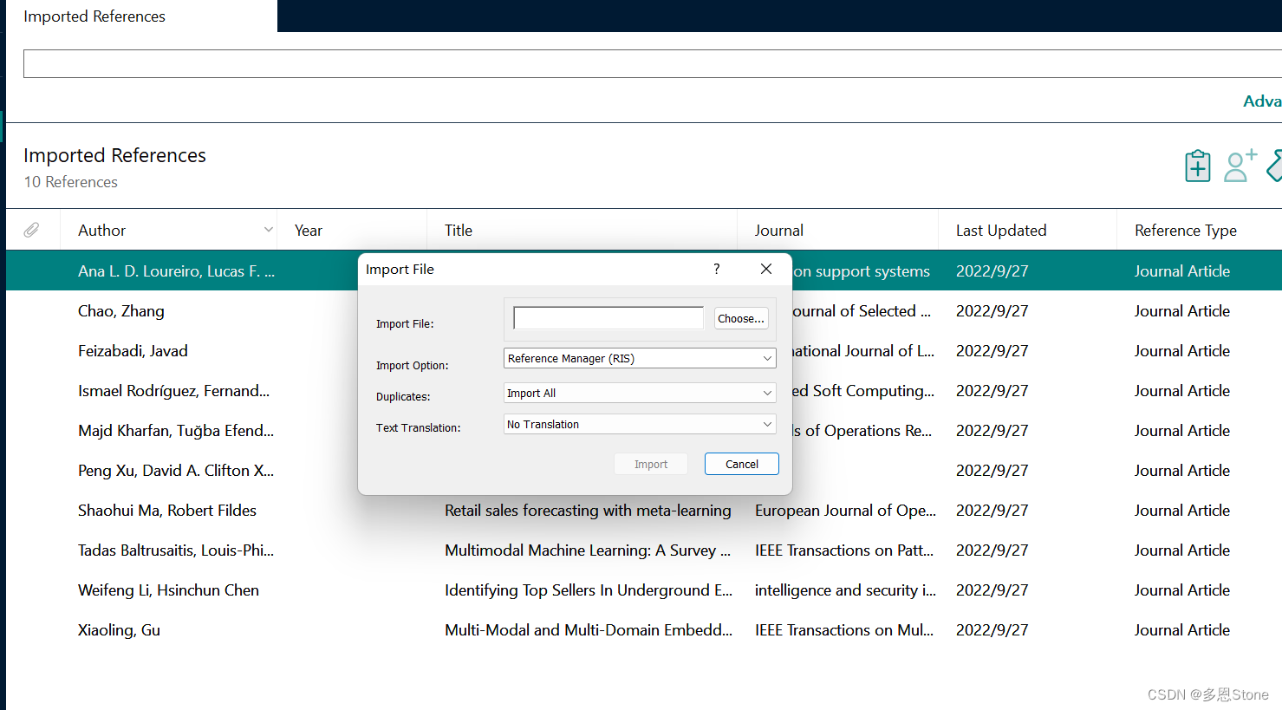Select the Xiaoling, Gu reference

coord(119,630)
